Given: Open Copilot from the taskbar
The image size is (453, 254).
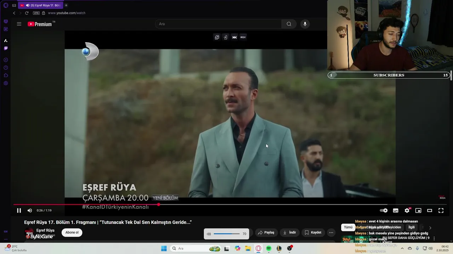Looking at the screenshot, I should [237, 249].
